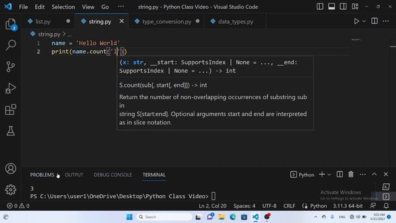
Task: Run Python file with play button
Action: point(356,21)
